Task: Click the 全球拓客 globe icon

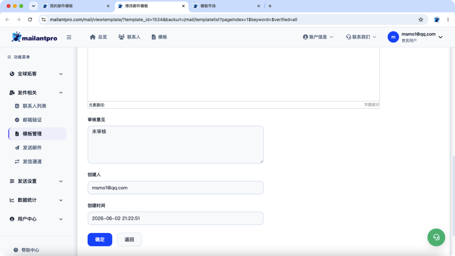Action: 12,74
